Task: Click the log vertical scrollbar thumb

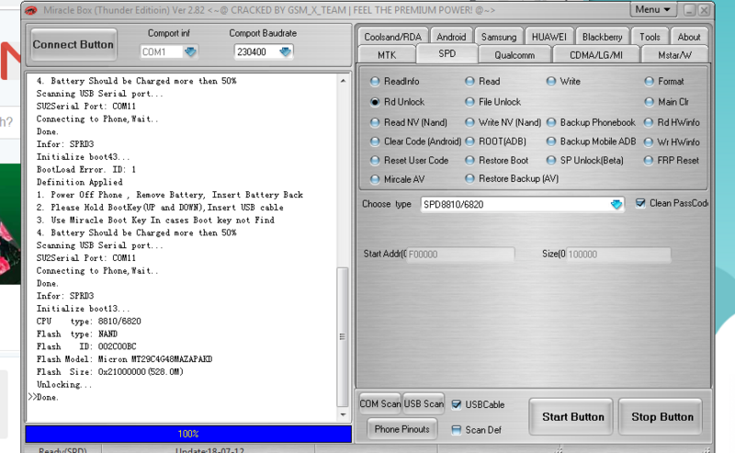Action: (x=343, y=336)
